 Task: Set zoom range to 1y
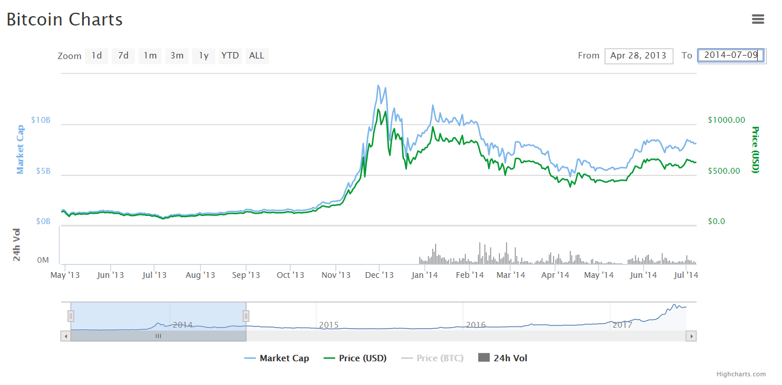[x=204, y=56]
